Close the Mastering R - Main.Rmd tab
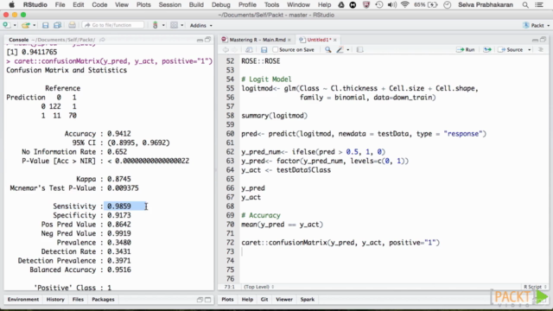Image resolution: width=553 pixels, height=311 pixels. (x=289, y=40)
